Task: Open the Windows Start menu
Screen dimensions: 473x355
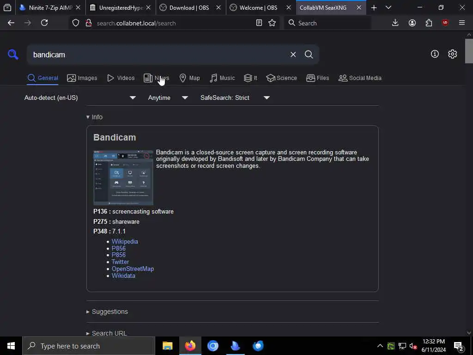Action: pyautogui.click(x=11, y=346)
